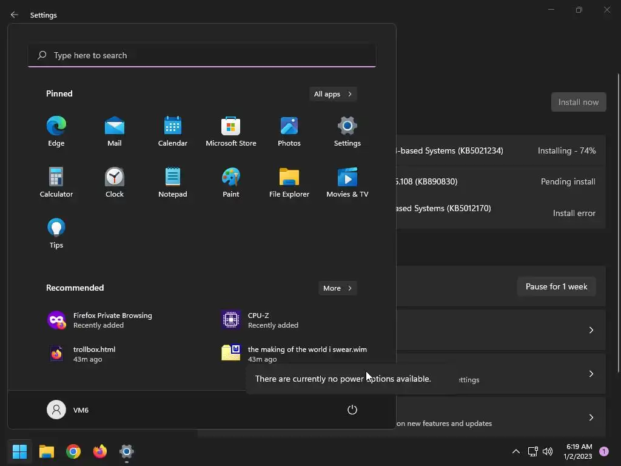The width and height of the screenshot is (621, 466).
Task: Click the KB5021234 update entry
Action: (x=501, y=150)
